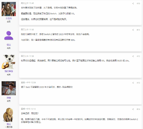
Task: Click the post text mentioning OLED 或 Lite
Action: click(x=75, y=61)
